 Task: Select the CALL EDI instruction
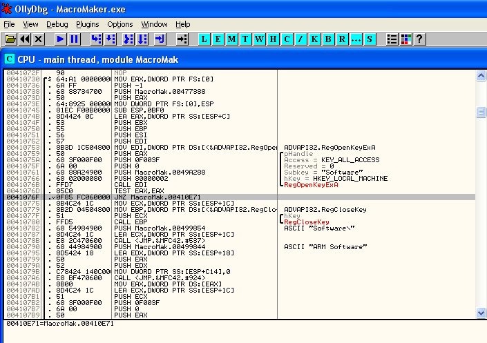click(131, 185)
